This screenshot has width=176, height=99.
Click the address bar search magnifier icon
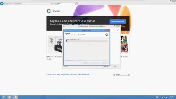click(51, 4)
